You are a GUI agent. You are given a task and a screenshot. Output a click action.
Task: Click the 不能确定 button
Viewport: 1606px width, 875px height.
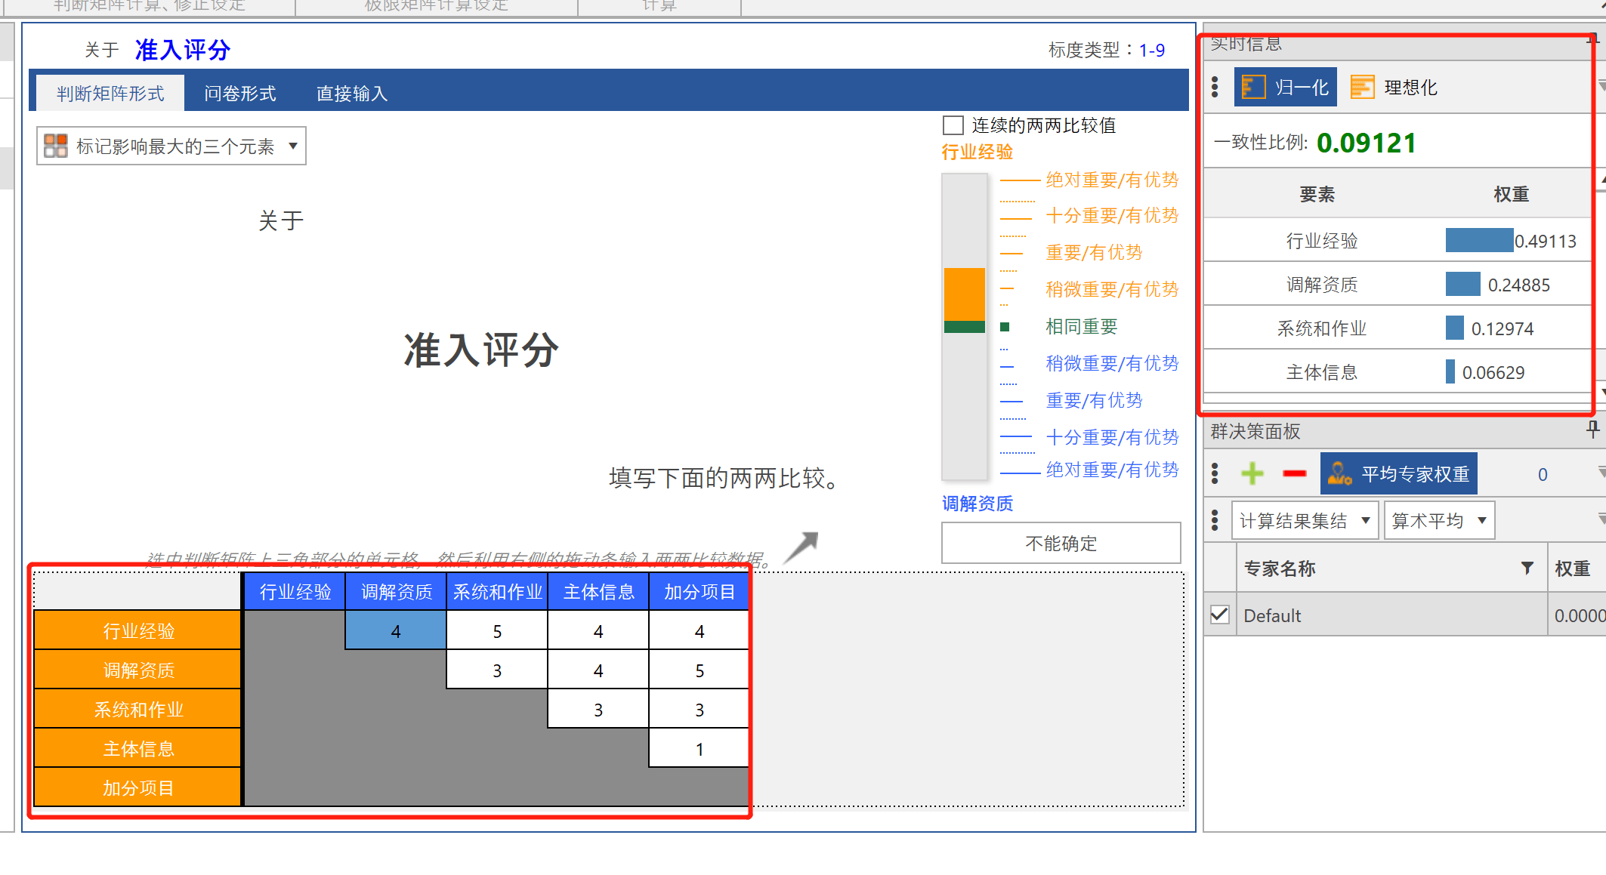click(x=1061, y=543)
